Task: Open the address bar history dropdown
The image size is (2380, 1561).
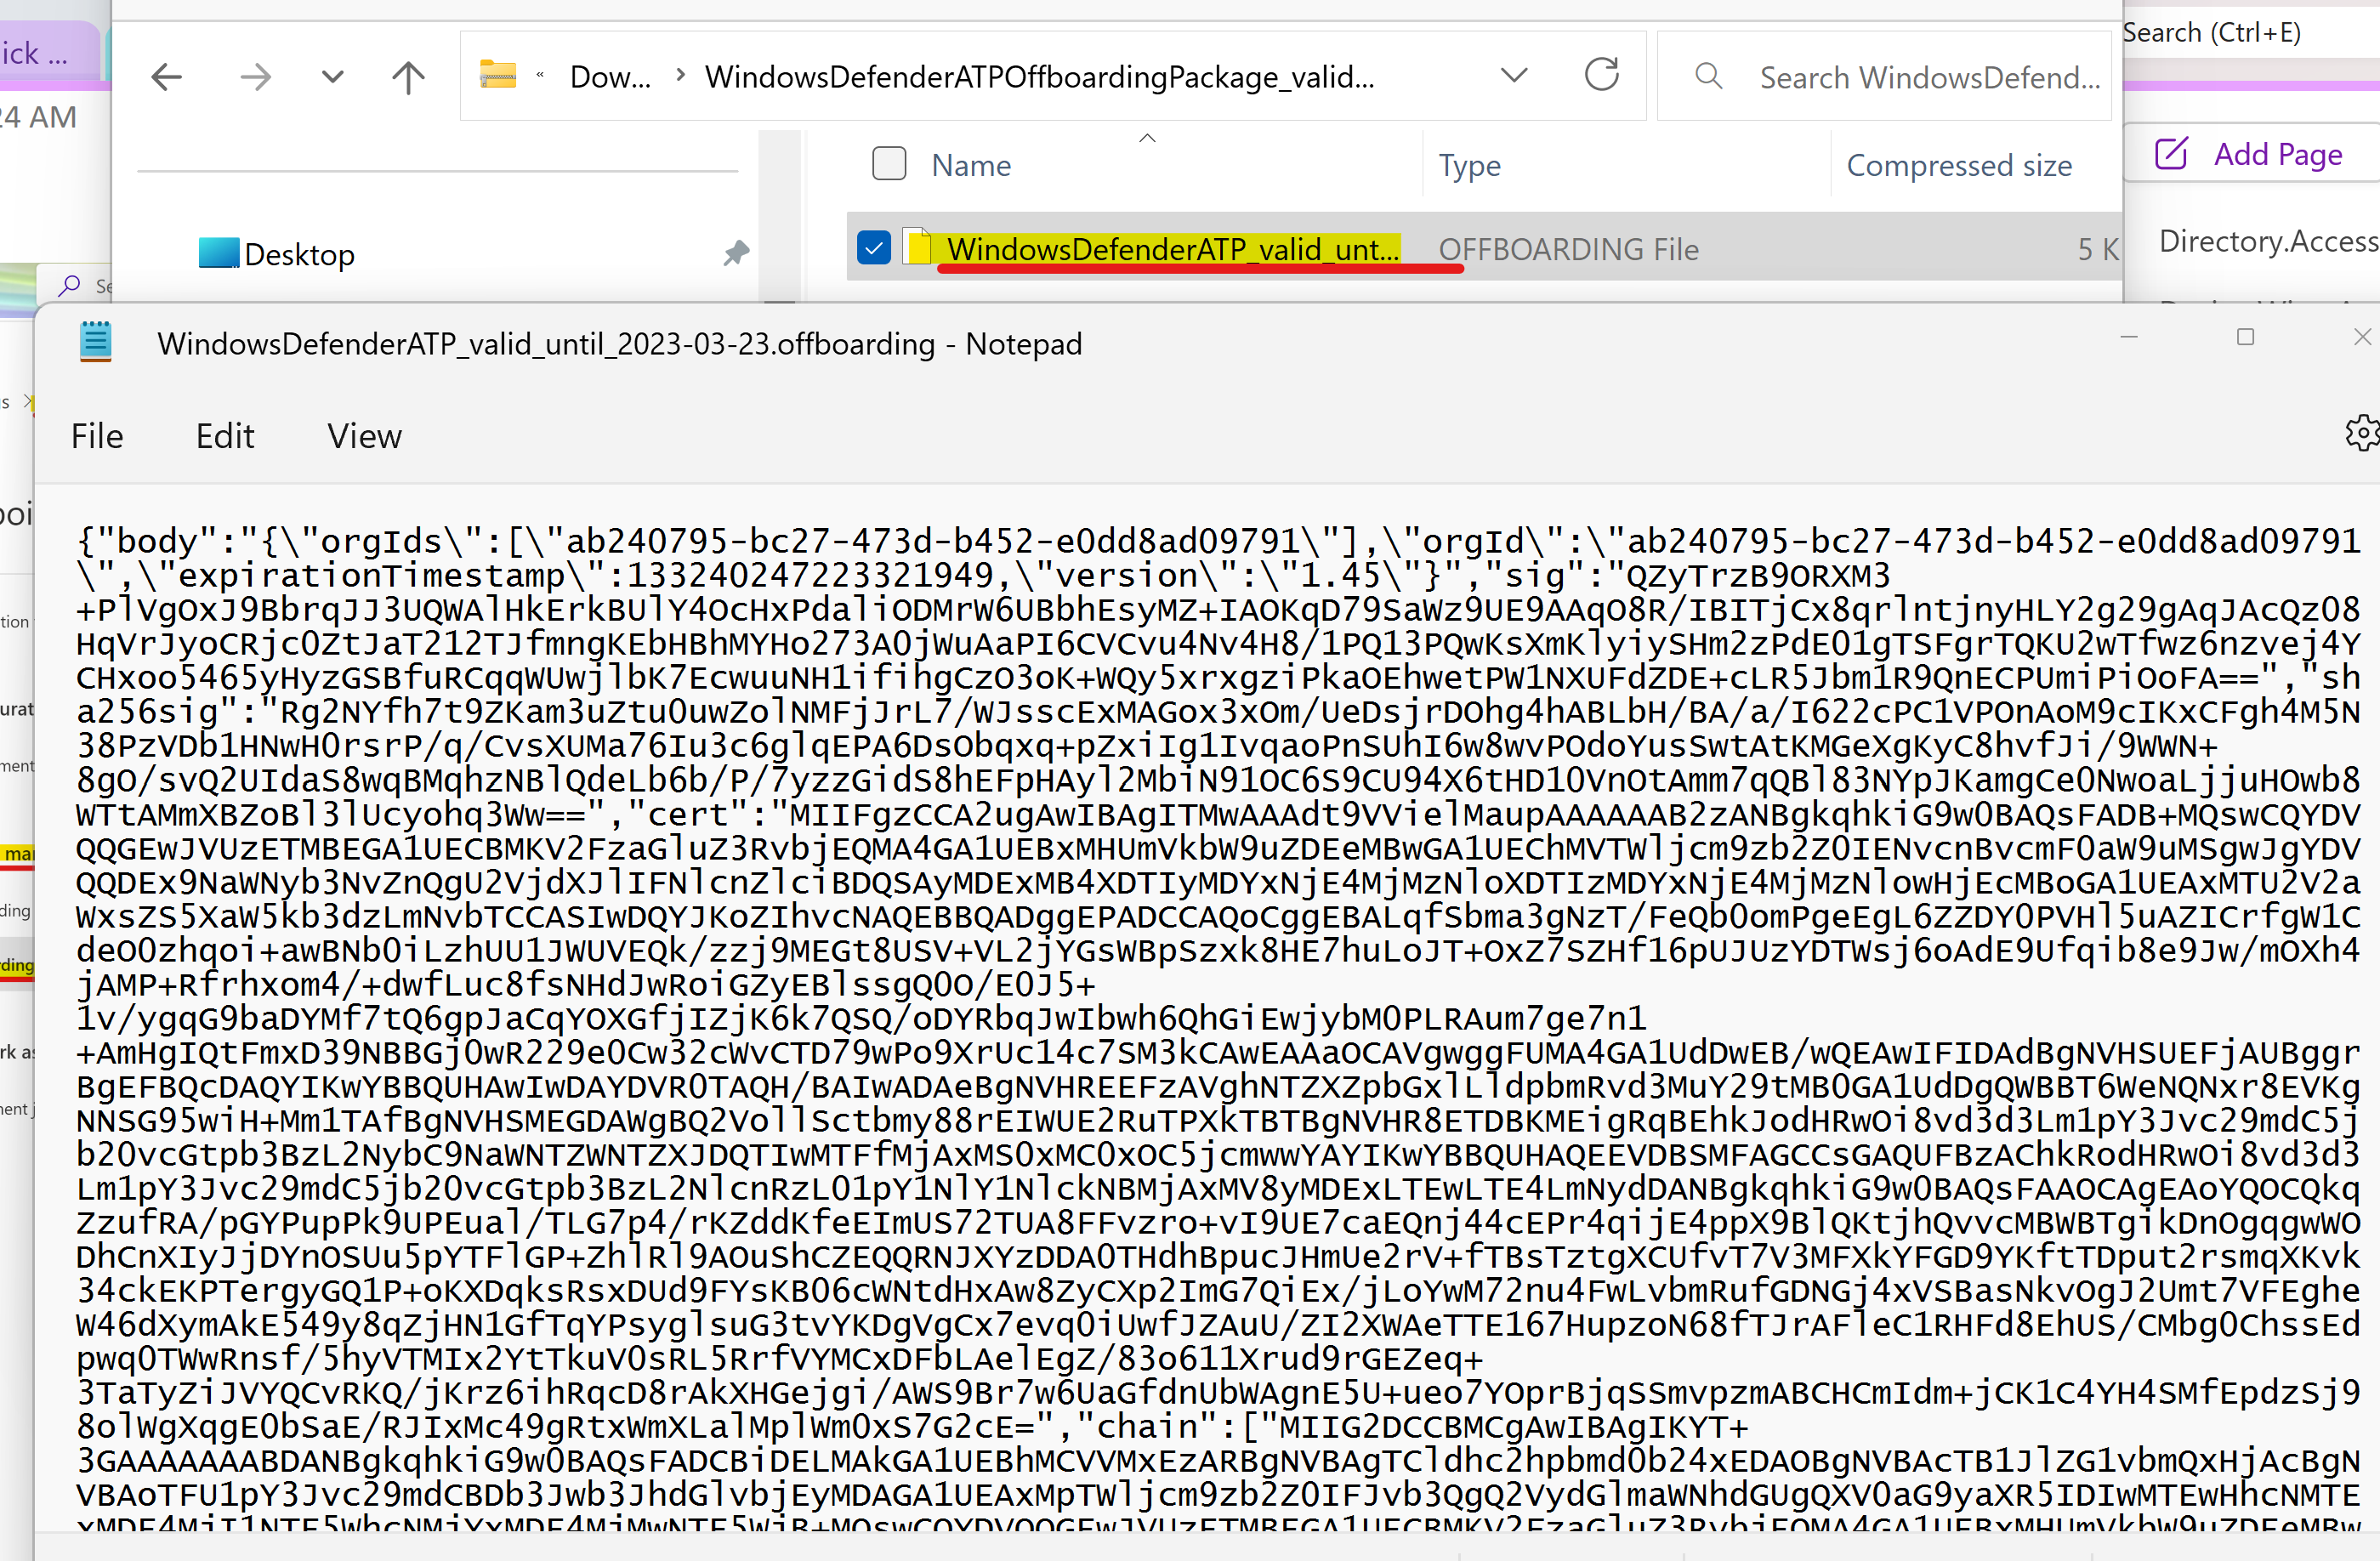Action: [x=1514, y=74]
